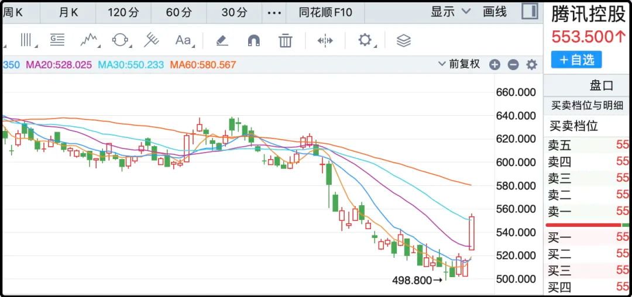The height and width of the screenshot is (297, 632).
Task: Click the +自选 add to watchlist button
Action: pyautogui.click(x=576, y=60)
